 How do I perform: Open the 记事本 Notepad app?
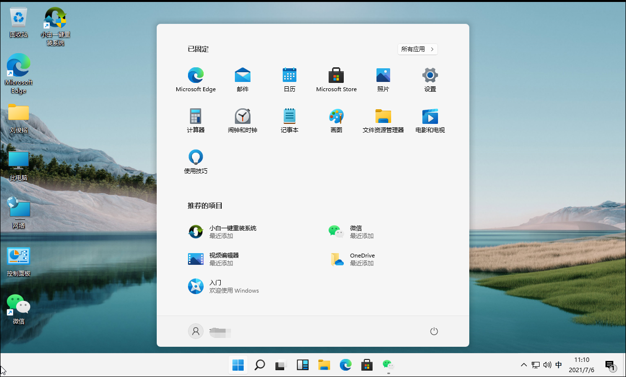290,120
